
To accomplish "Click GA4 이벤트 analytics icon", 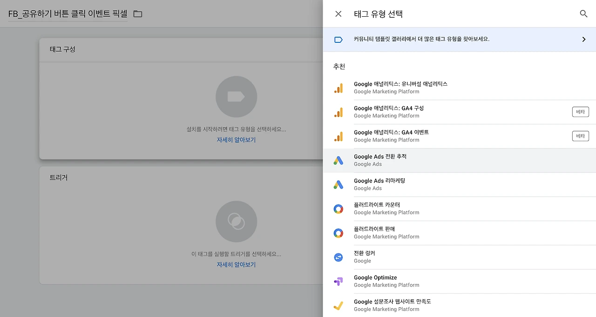I will click(339, 136).
